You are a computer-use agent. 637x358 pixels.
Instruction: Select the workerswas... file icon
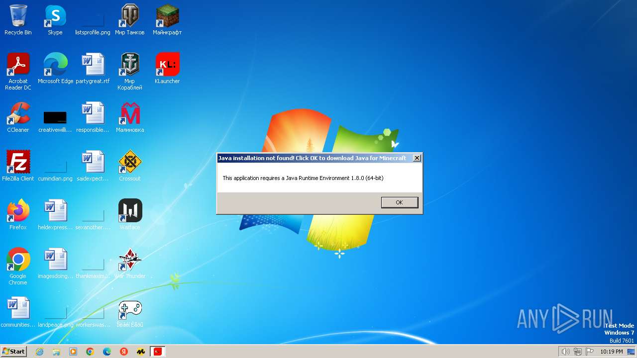point(93,316)
